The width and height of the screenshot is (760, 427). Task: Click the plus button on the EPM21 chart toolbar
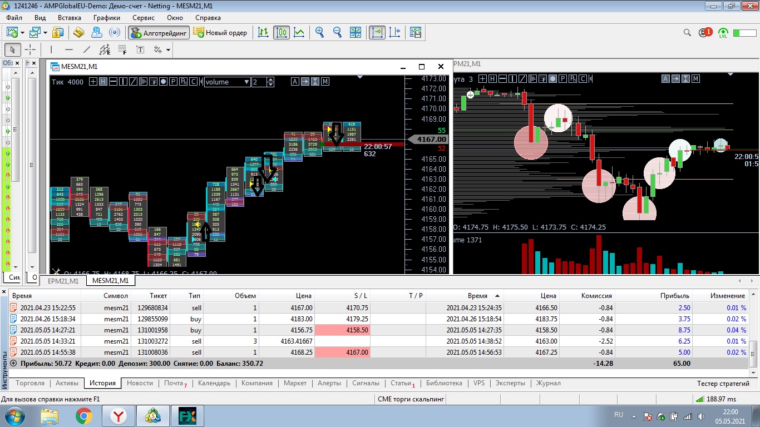[x=482, y=79]
